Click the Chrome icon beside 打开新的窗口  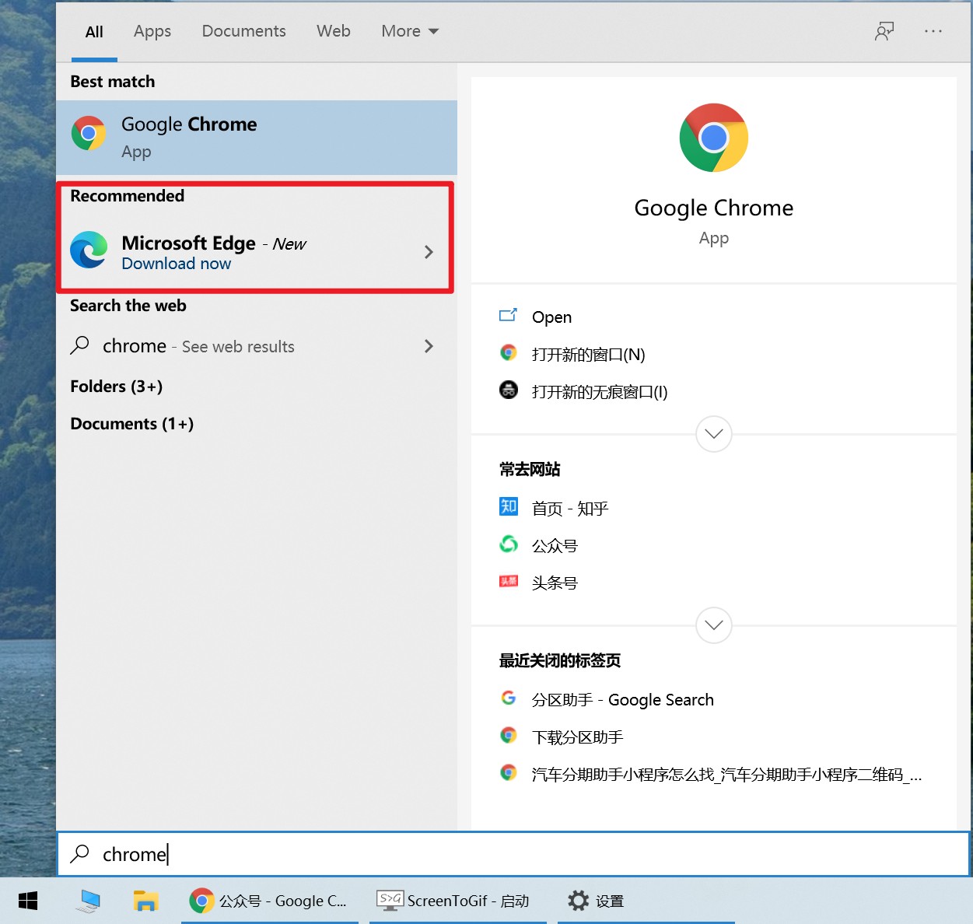click(x=509, y=352)
